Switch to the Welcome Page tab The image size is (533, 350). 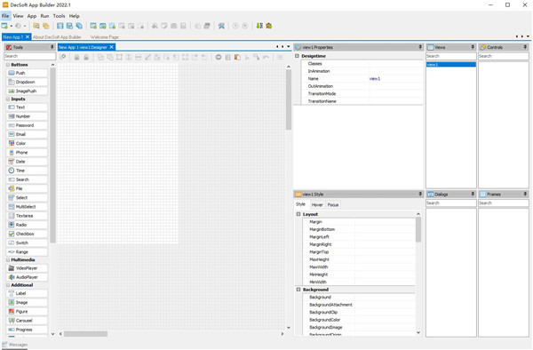coord(104,37)
